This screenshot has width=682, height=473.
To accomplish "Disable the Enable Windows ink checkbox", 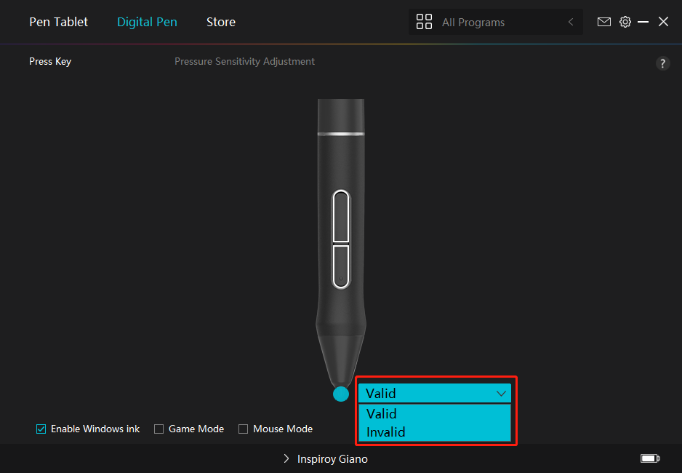I will [x=41, y=429].
